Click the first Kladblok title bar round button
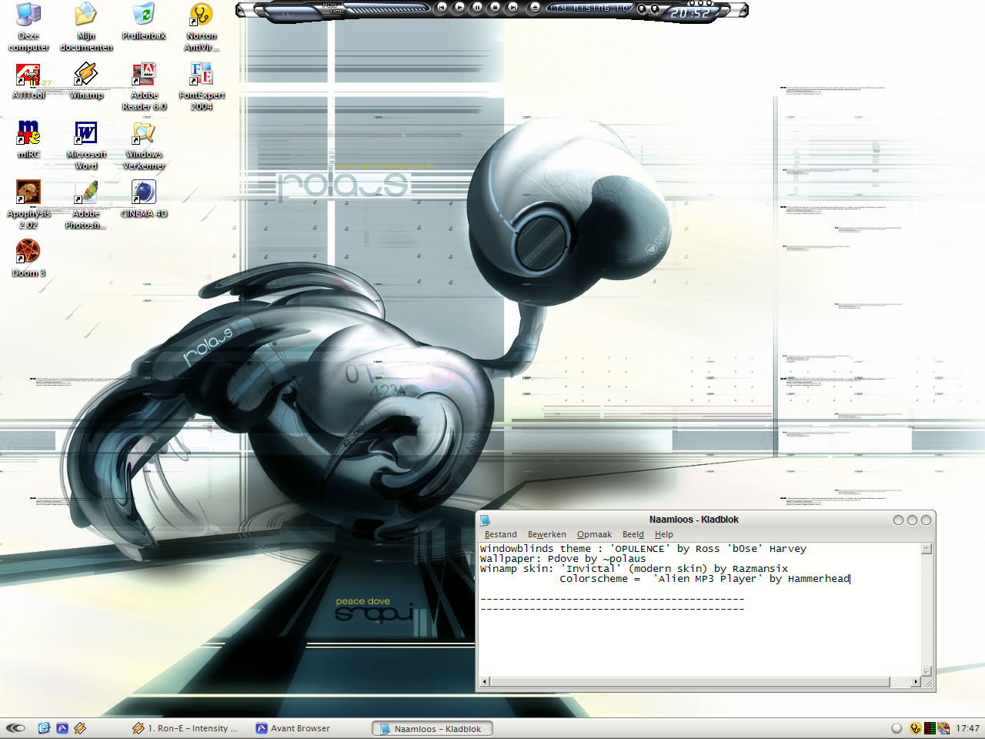Viewport: 985px width, 739px height. click(898, 520)
